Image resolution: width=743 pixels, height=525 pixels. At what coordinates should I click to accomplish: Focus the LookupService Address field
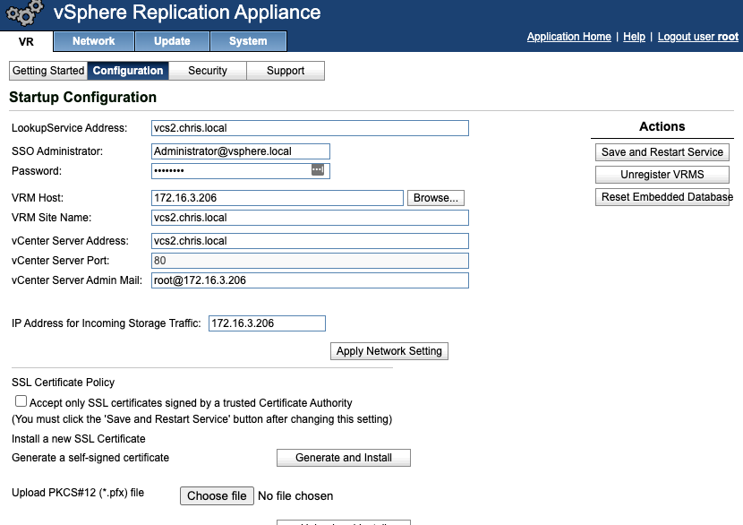pyautogui.click(x=310, y=128)
